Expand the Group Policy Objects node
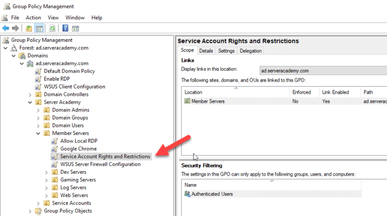Image resolution: width=387 pixels, height=216 pixels. tap(30, 211)
